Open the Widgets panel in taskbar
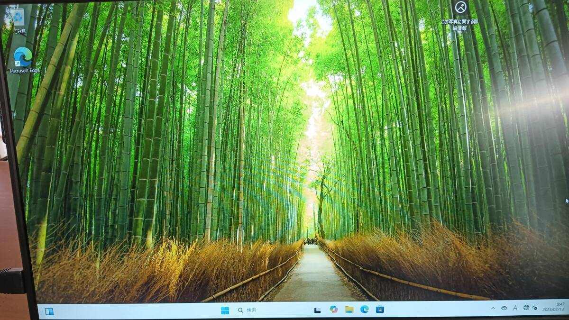The width and height of the screenshot is (569, 320). point(49,311)
